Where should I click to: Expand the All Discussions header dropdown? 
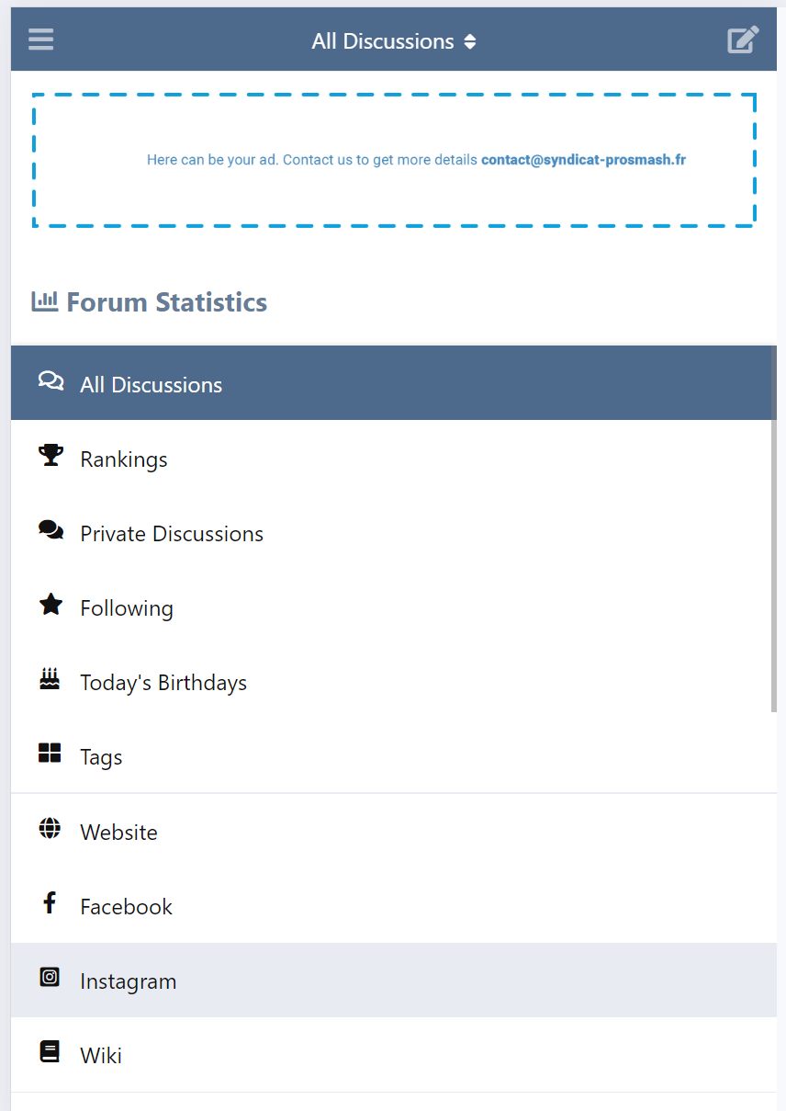click(x=394, y=41)
